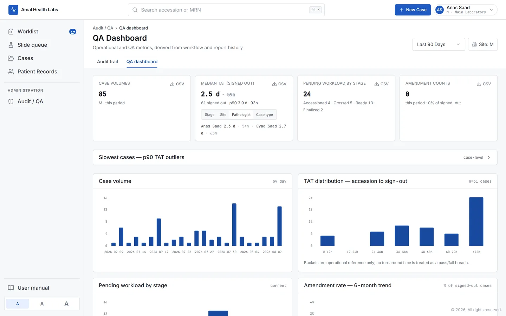This screenshot has height=316, width=506.
Task: Click the Pending workload by stage chart title
Action: coord(133,285)
